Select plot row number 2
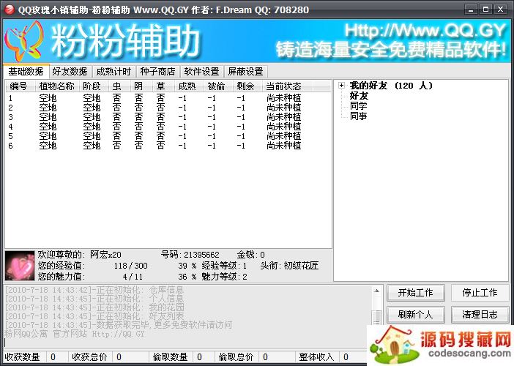The height and width of the screenshot is (366, 514). click(168, 108)
